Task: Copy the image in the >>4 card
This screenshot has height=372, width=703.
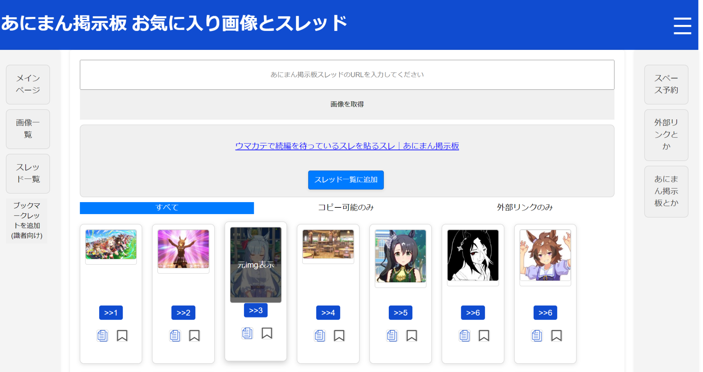Action: [x=320, y=336]
